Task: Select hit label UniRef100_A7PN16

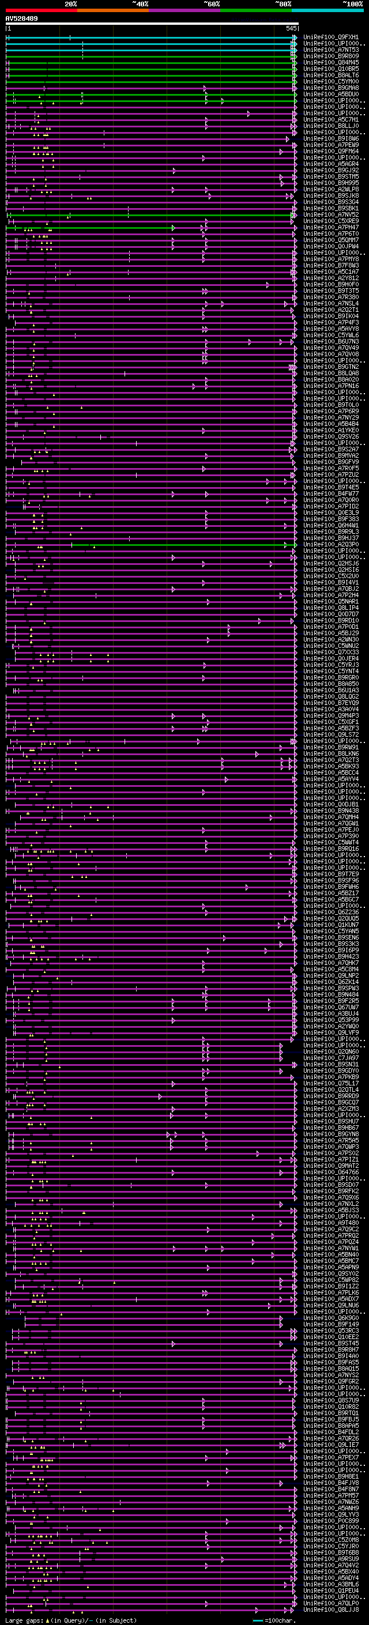Action: point(331,386)
